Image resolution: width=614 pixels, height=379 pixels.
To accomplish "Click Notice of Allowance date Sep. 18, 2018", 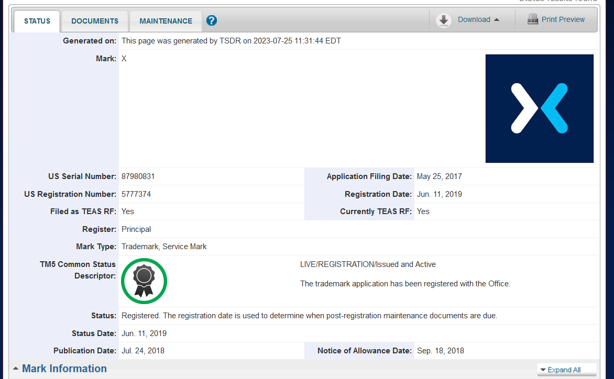I will click(x=440, y=350).
